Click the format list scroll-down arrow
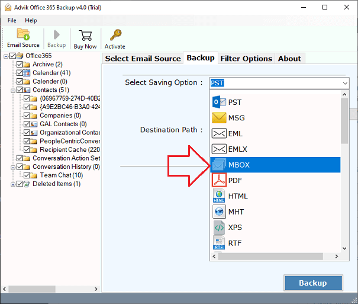Image resolution: width=358 pixels, height=304 pixels. (344, 248)
